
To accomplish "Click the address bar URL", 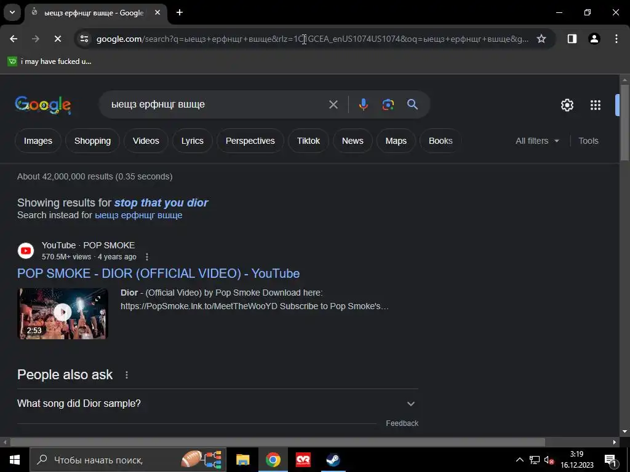I will pos(313,39).
